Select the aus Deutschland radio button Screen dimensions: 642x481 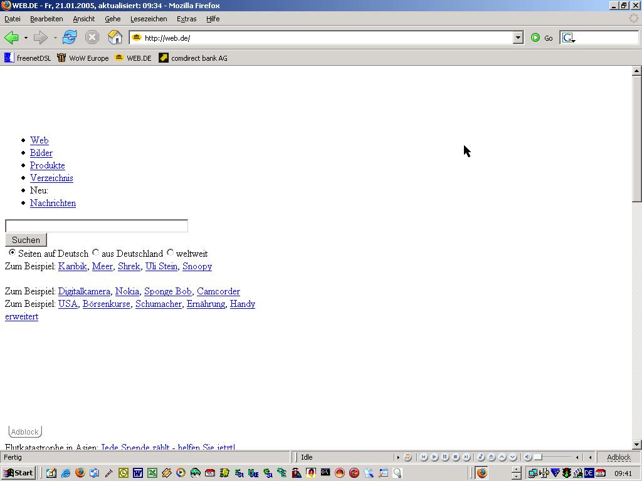tap(95, 252)
